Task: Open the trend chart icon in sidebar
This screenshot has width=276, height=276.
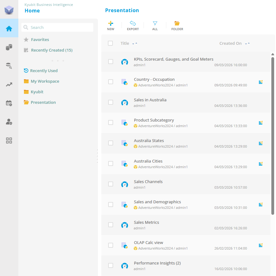Action: pos(9,85)
